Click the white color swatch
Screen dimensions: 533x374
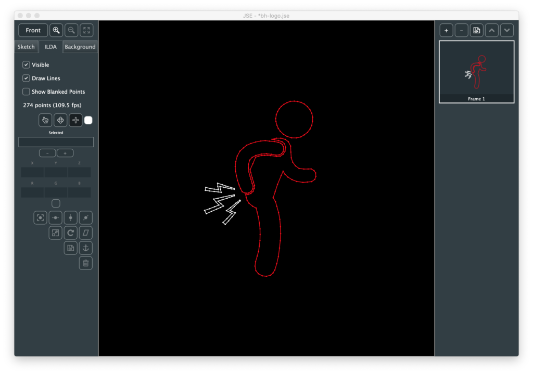88,120
